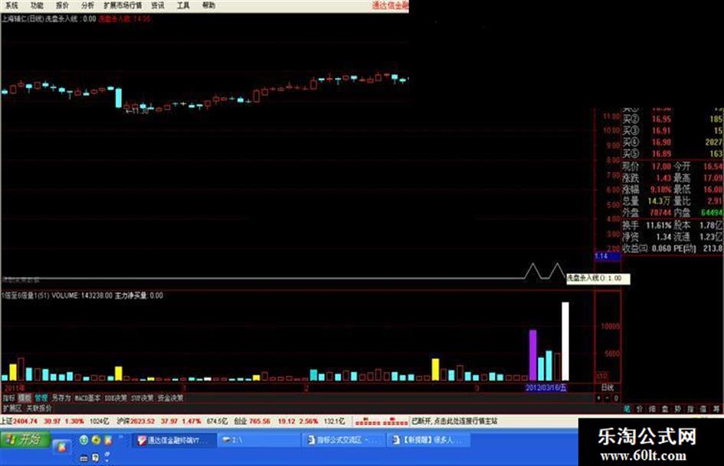The width and height of the screenshot is (724, 466).
Task: Open the 工具 menu
Action: pos(183,5)
